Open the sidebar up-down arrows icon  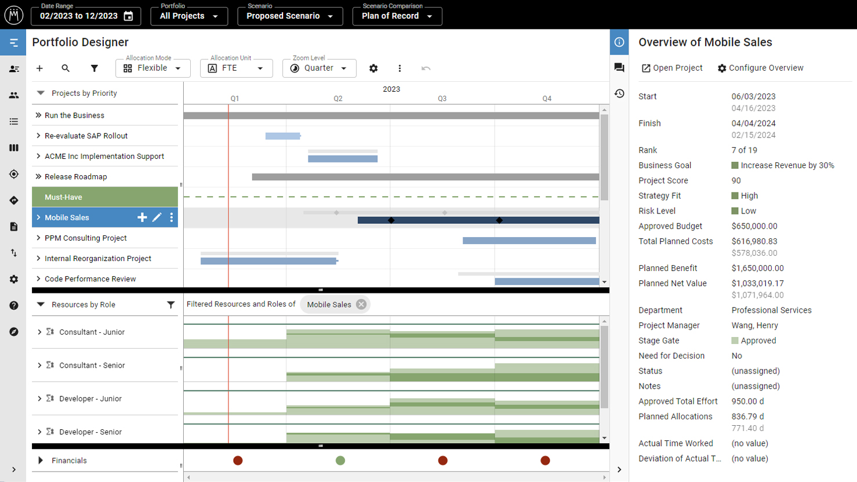[14, 253]
